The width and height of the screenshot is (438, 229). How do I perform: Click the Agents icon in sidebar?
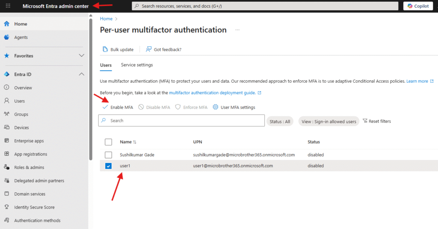pos(7,37)
